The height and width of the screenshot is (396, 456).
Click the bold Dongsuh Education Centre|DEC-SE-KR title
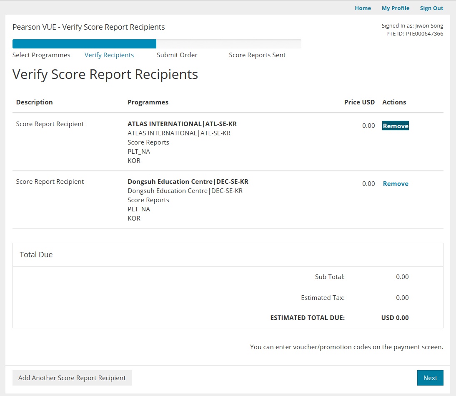coord(188,181)
